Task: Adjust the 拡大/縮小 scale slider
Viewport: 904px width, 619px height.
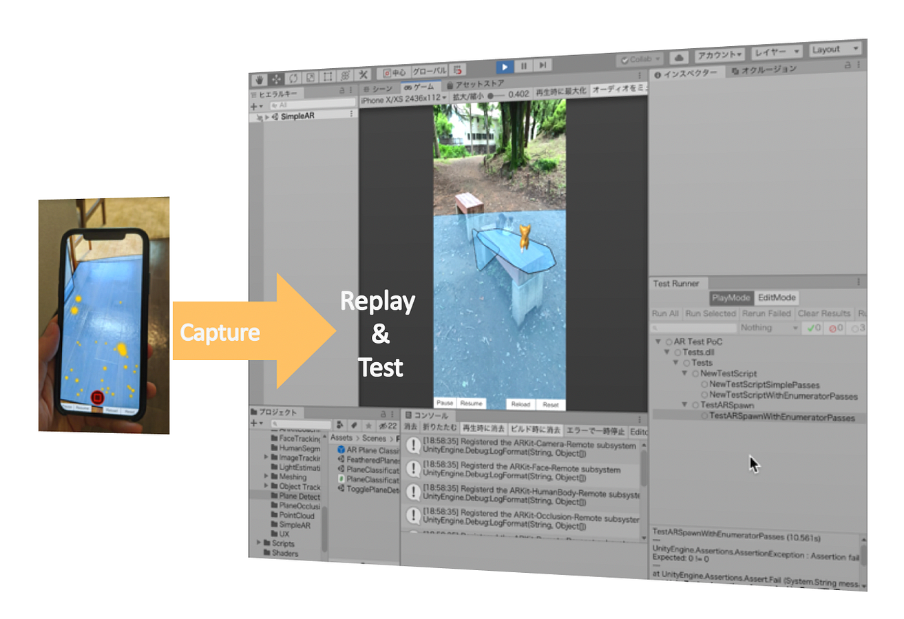Action: tap(497, 95)
